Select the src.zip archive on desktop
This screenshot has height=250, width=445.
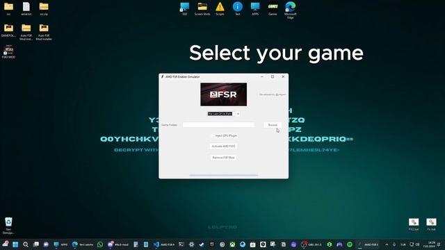44,8
